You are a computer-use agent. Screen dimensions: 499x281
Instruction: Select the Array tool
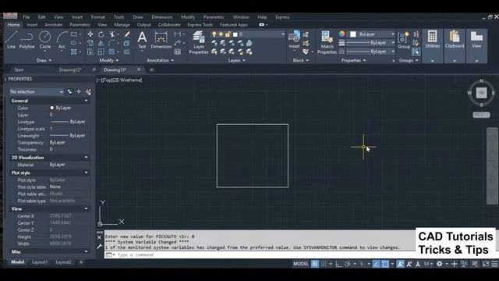tap(111, 52)
